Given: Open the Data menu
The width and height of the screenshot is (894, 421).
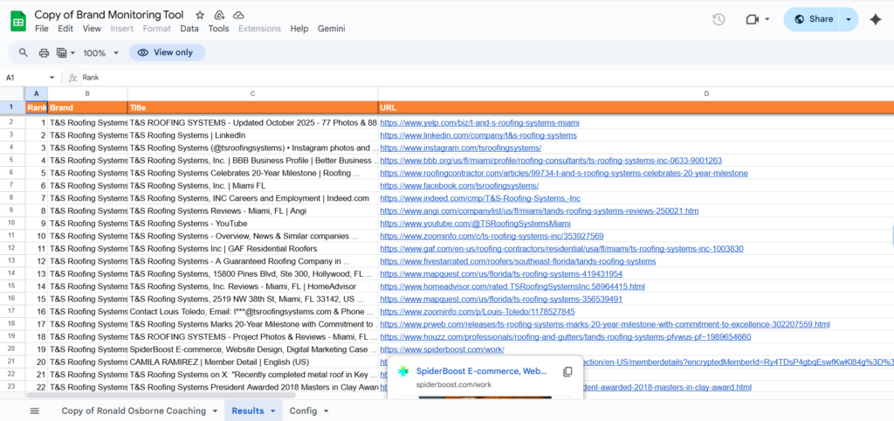Looking at the screenshot, I should coord(189,29).
